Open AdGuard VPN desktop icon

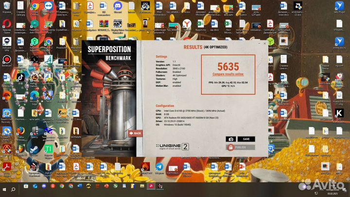coord(7,44)
